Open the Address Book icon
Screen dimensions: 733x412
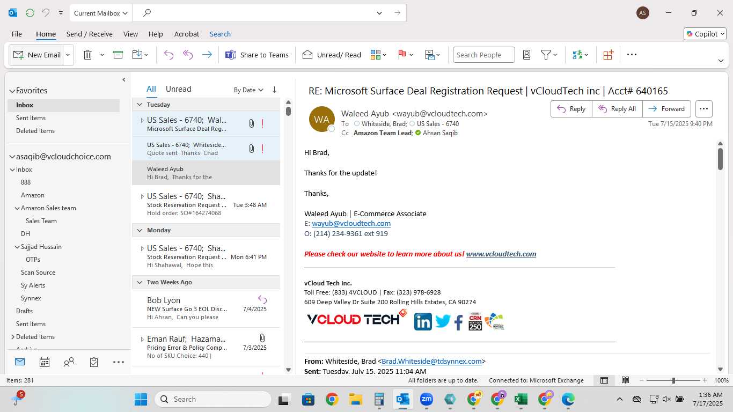pos(526,55)
